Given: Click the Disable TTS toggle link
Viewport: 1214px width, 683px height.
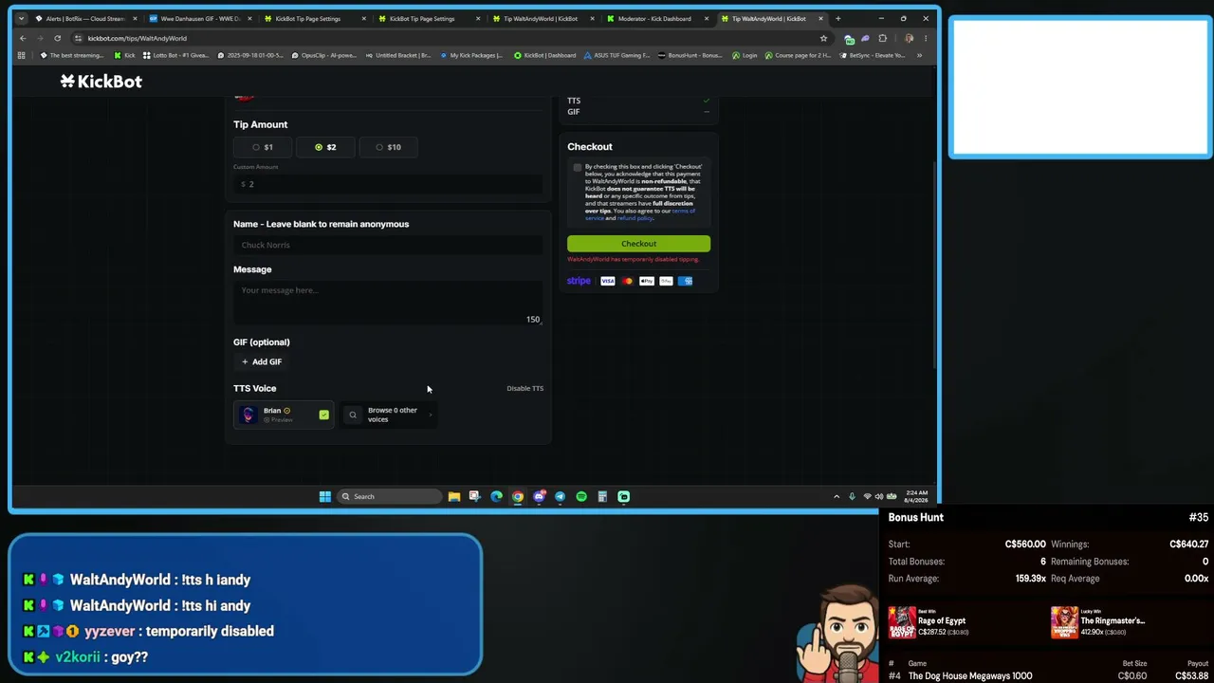Looking at the screenshot, I should click(524, 388).
